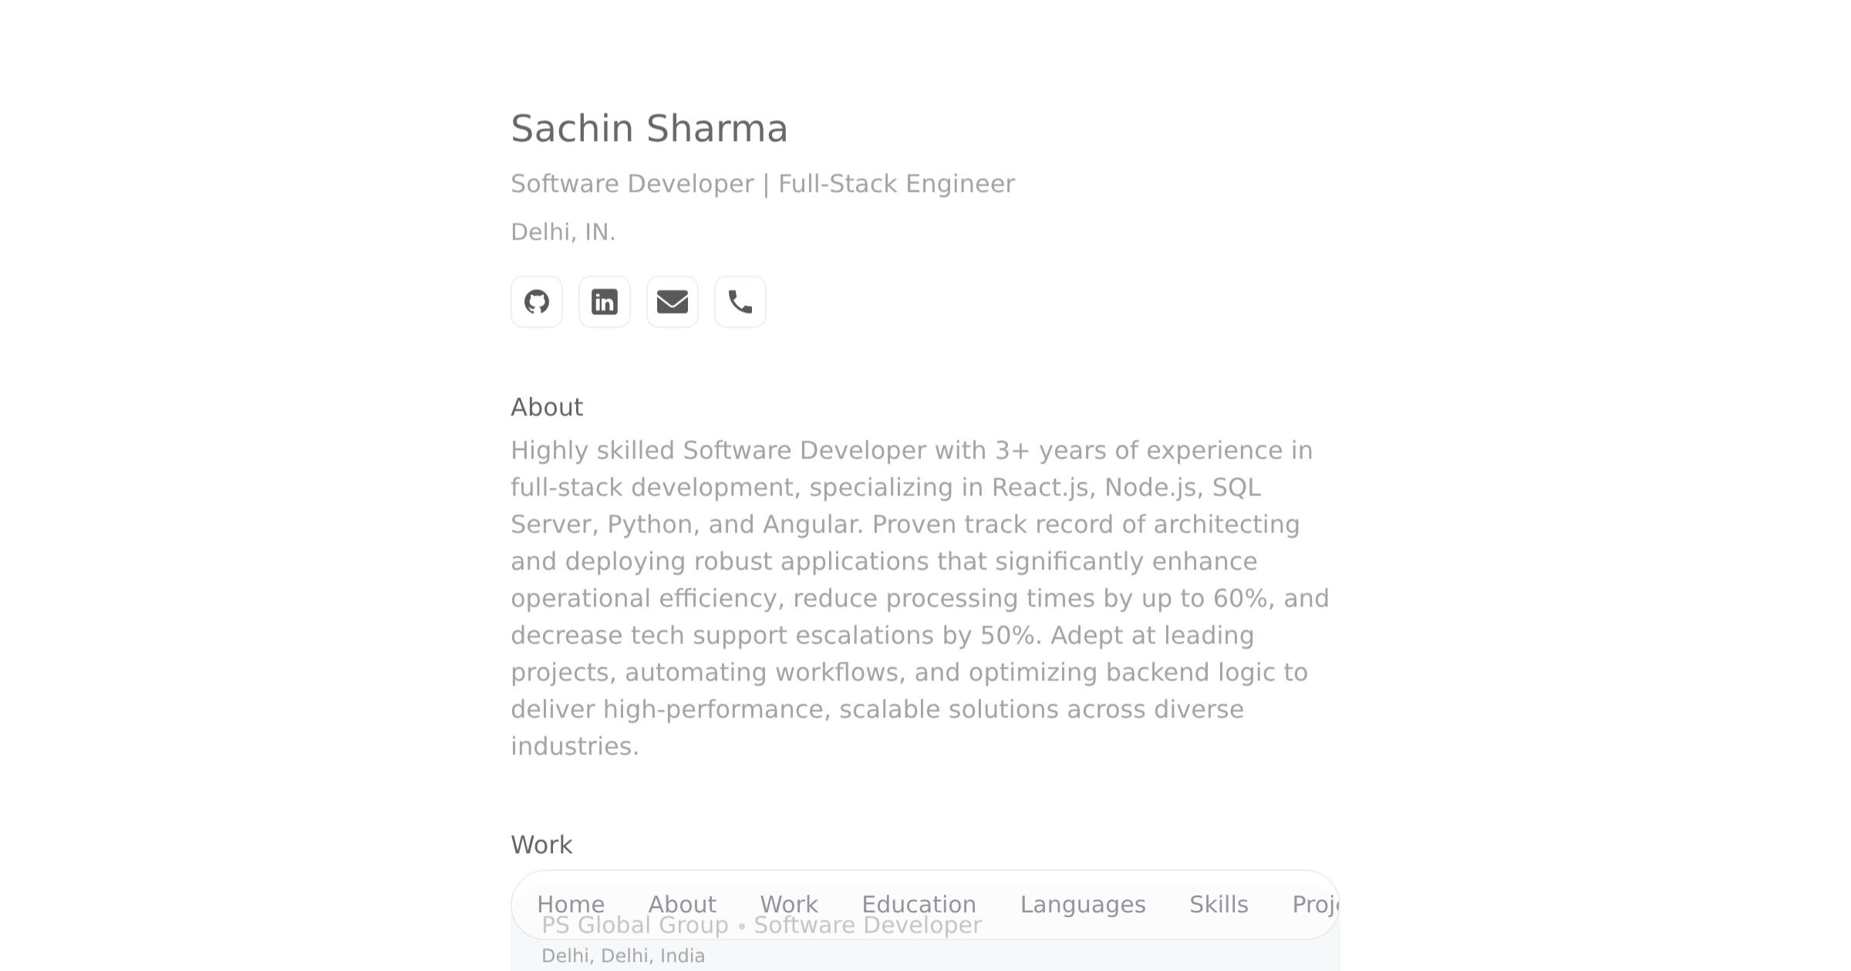Viewport: 1851px width, 971px height.
Task: Select Home in the navigation bar
Action: [x=571, y=904]
